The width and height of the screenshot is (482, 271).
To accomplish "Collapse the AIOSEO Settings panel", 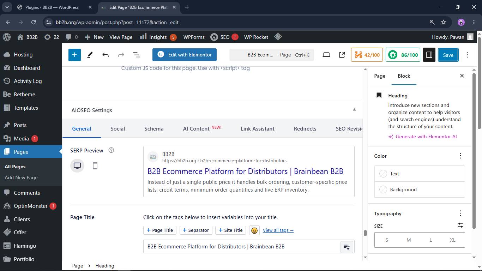I will 354,110.
